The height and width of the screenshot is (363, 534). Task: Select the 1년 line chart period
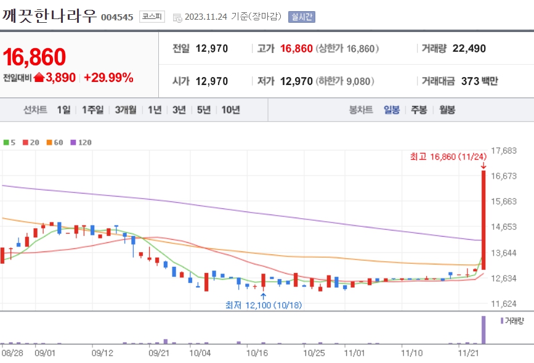[x=154, y=110]
